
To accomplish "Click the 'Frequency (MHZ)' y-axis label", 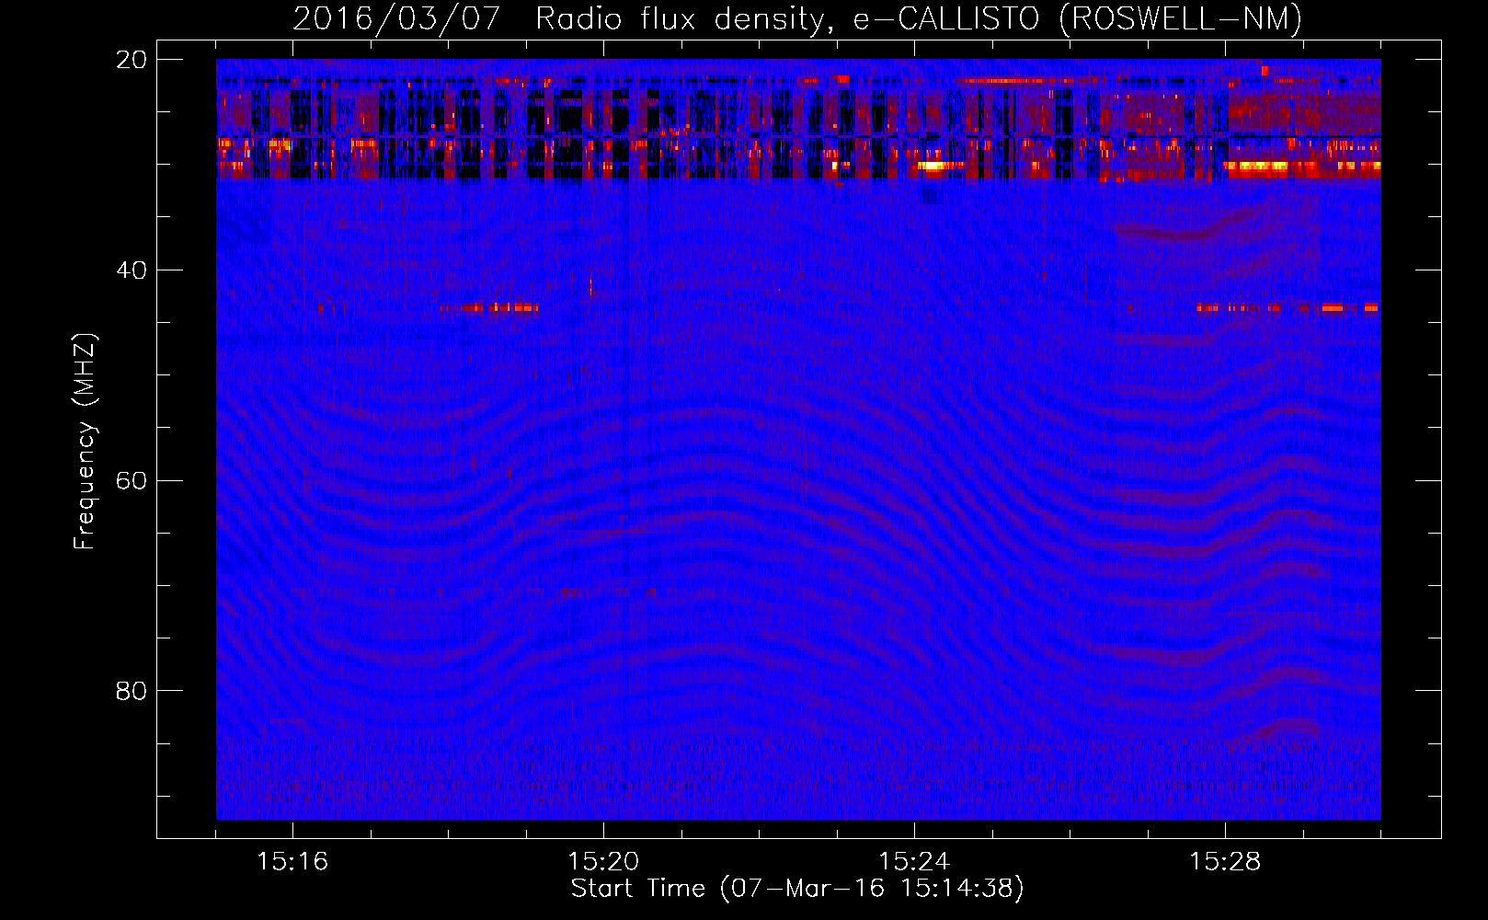I will [84, 442].
